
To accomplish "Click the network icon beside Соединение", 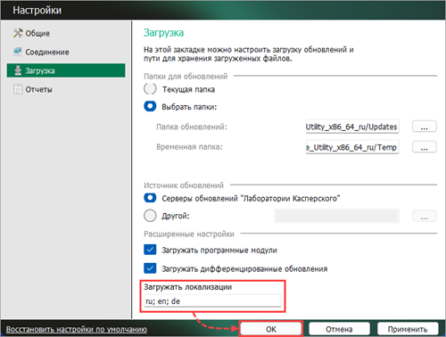I will pos(18,52).
